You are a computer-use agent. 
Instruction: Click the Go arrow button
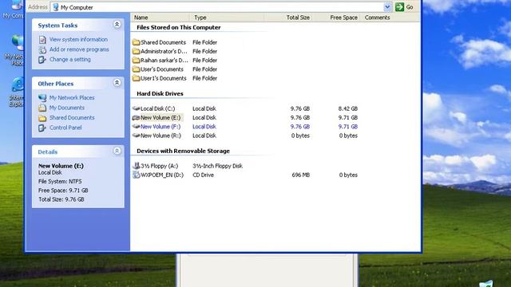pos(399,7)
